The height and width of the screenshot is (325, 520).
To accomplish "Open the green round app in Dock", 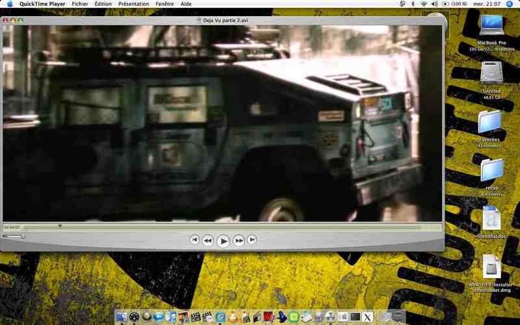I will tap(293, 317).
